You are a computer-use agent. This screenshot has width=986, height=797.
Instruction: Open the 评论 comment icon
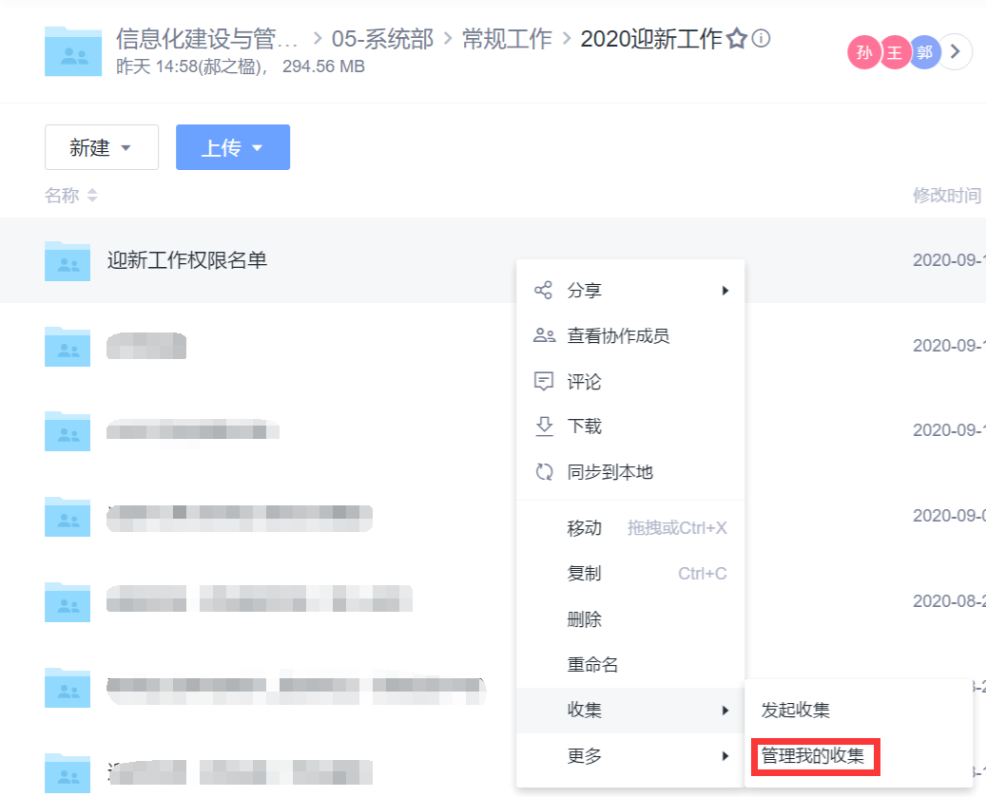pyautogui.click(x=544, y=381)
